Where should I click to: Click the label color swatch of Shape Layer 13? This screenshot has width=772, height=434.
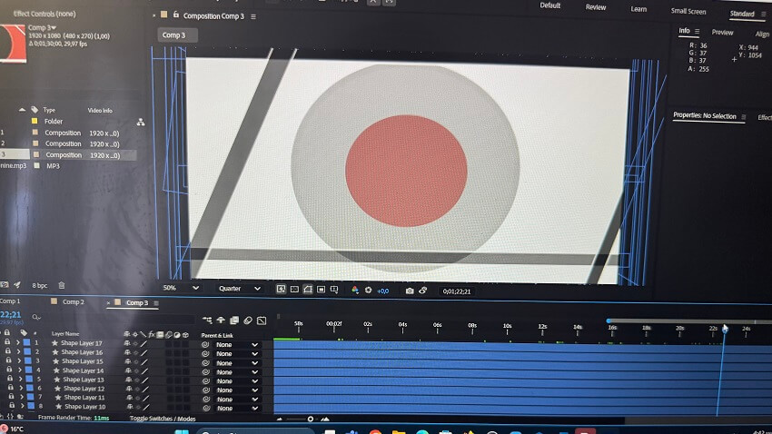click(29, 379)
